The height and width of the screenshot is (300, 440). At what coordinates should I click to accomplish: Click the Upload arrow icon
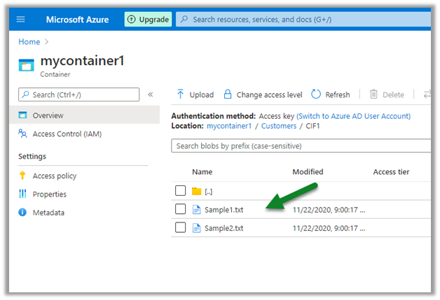[181, 94]
